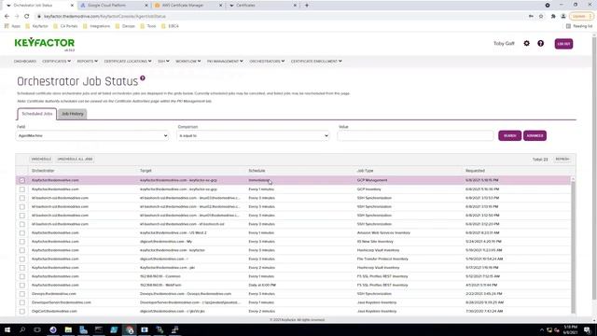This screenshot has width=597, height=336.
Task: Open the Field dropdown showing AgentMachine
Action: [92, 135]
